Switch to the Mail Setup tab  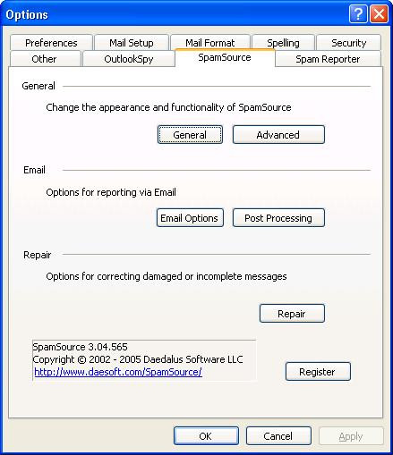click(132, 43)
